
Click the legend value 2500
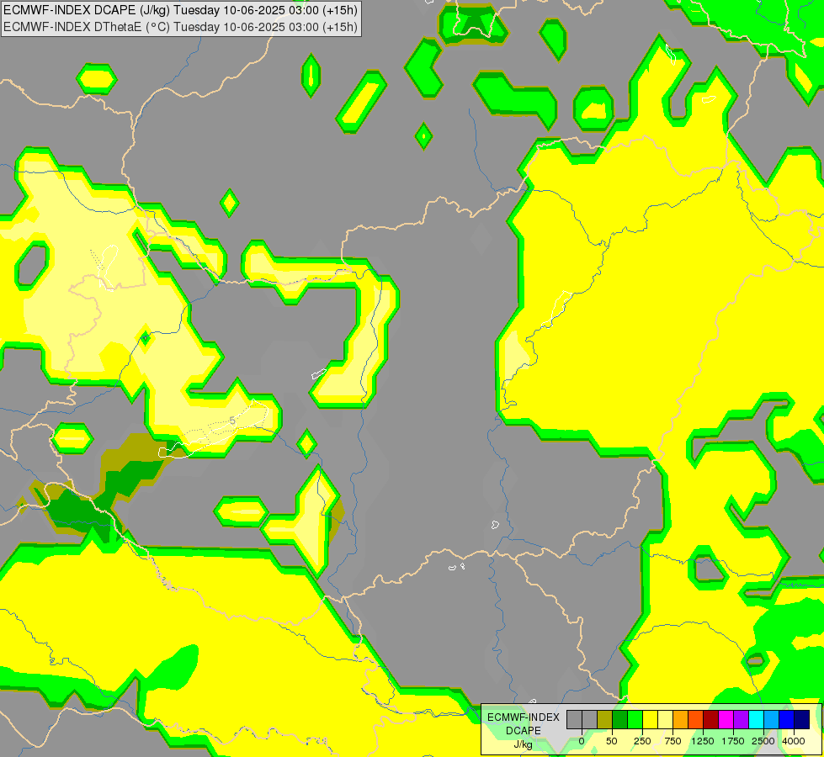(763, 741)
